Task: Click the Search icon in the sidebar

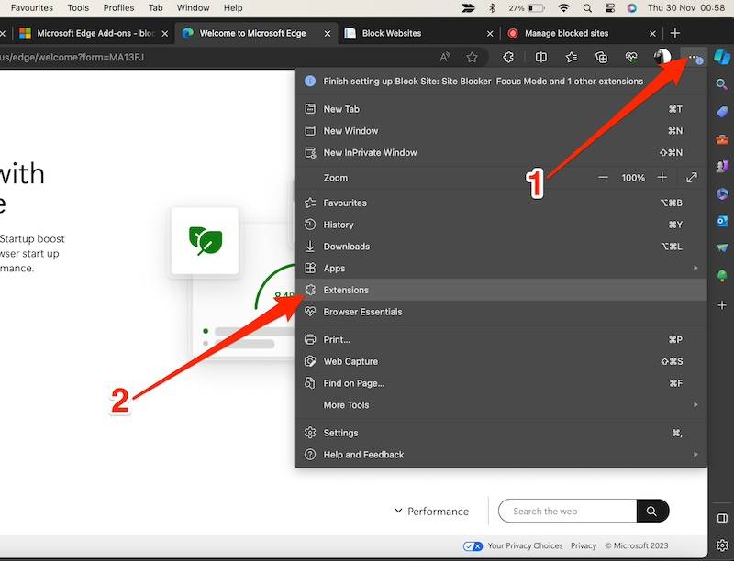Action: [x=722, y=82]
